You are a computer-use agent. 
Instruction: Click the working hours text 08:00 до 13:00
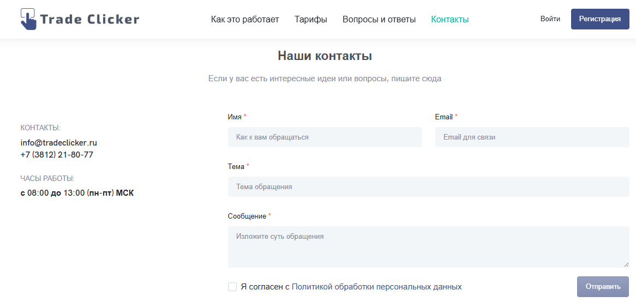(56, 193)
